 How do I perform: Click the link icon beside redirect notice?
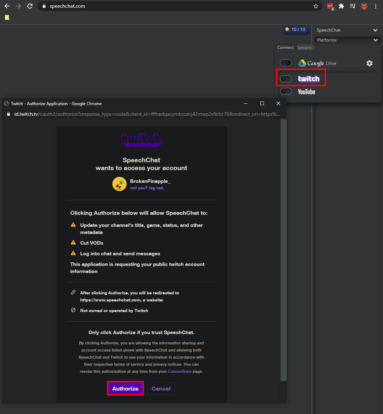73,292
